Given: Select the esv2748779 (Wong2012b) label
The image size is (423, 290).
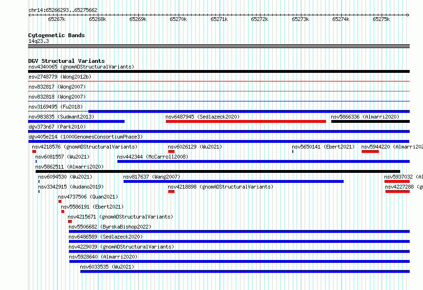Looking at the screenshot, I should (60, 77).
